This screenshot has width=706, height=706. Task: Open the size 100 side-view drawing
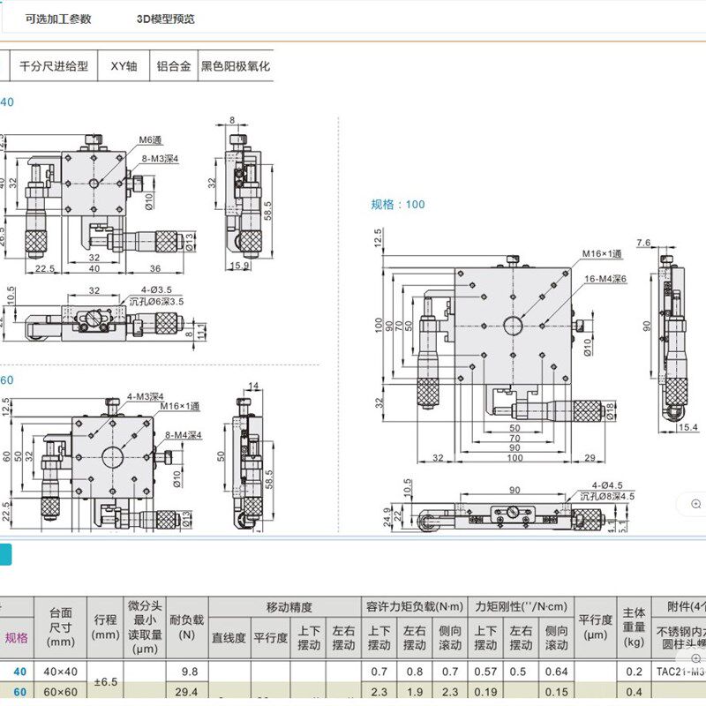(x=670, y=335)
